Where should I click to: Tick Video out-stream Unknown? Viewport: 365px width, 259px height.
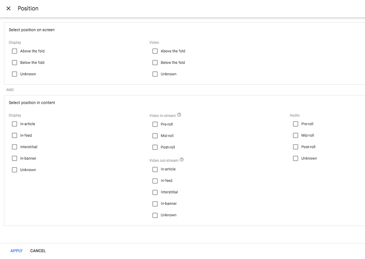click(x=155, y=215)
